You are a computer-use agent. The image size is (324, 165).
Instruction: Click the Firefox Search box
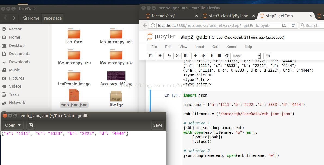click(x=312, y=25)
